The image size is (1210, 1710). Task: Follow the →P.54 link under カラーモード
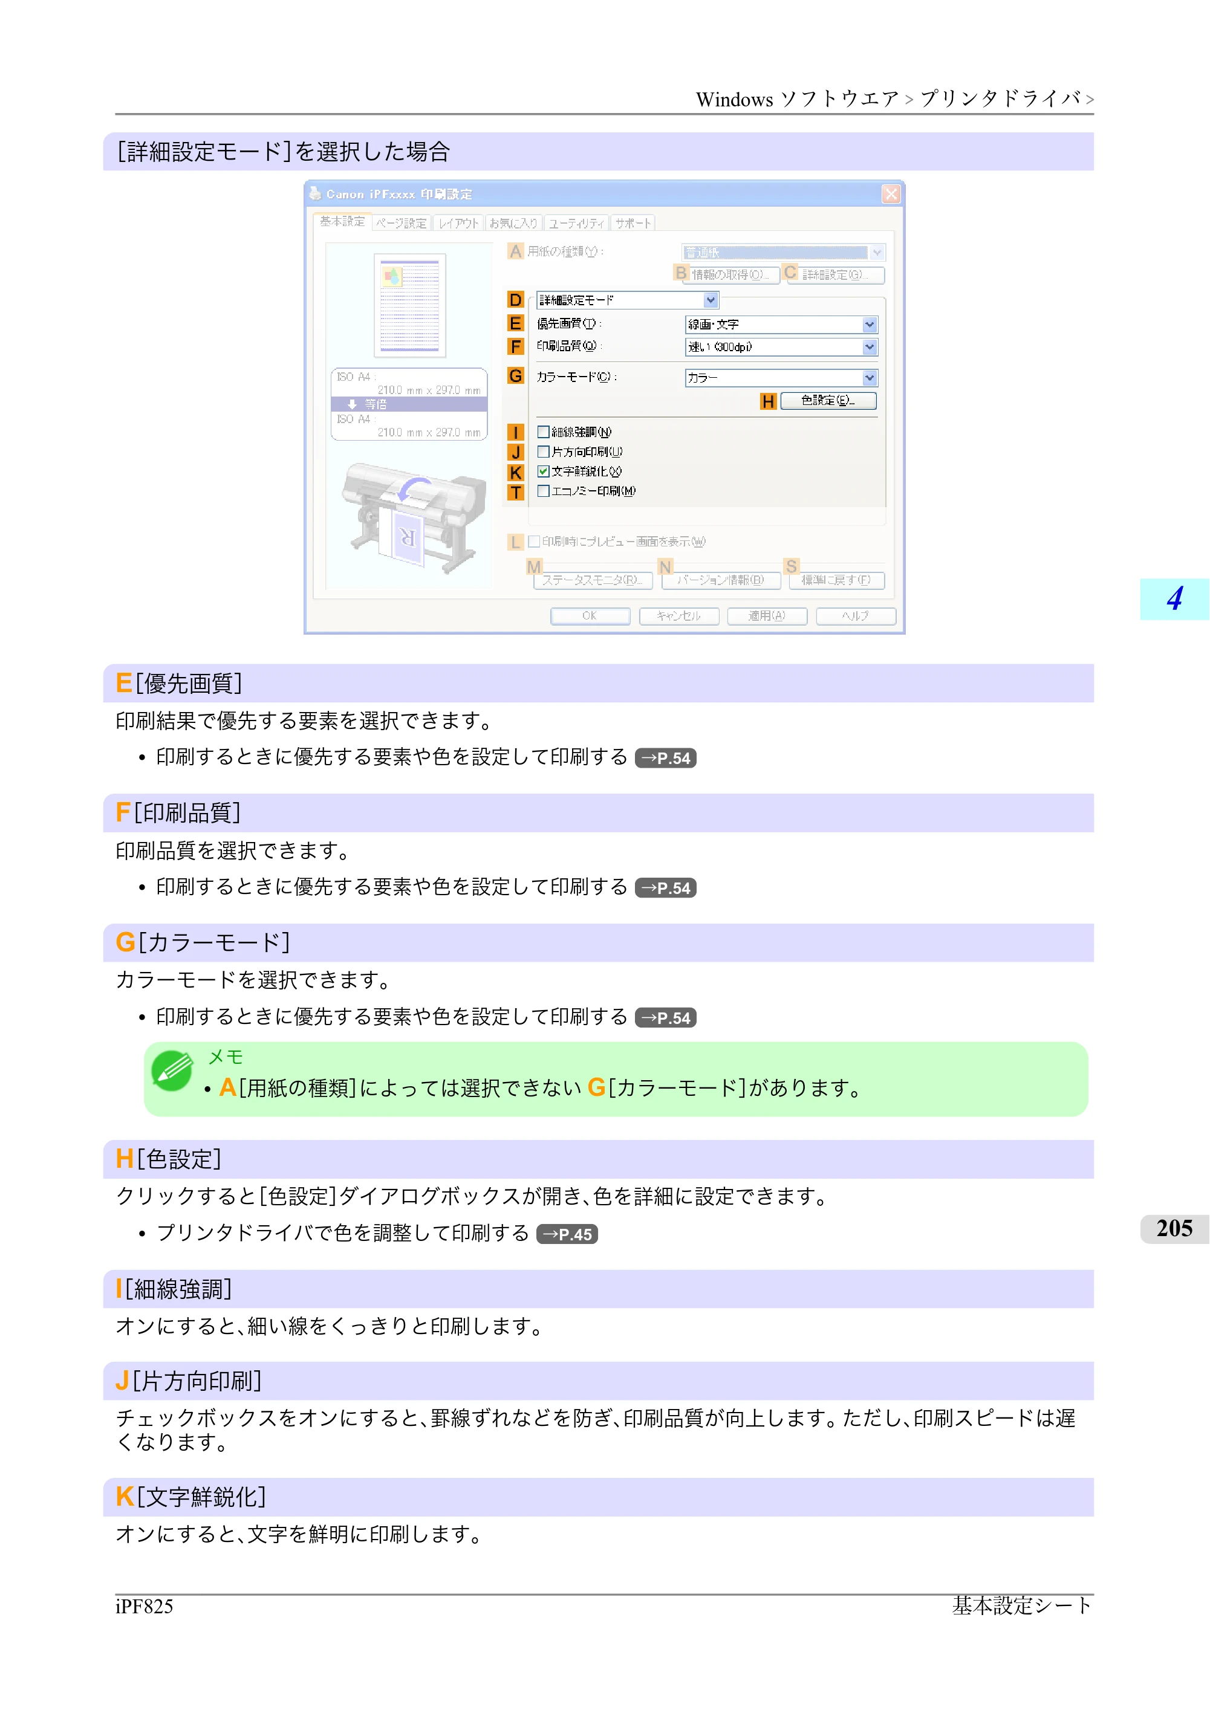tap(665, 1018)
